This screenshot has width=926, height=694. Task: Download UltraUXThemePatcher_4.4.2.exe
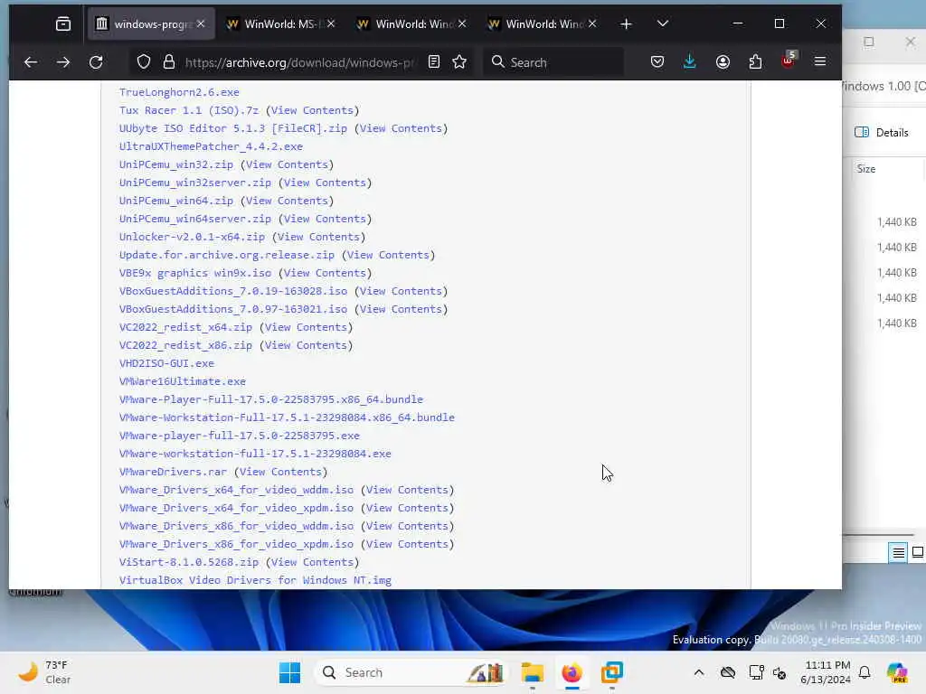click(211, 146)
